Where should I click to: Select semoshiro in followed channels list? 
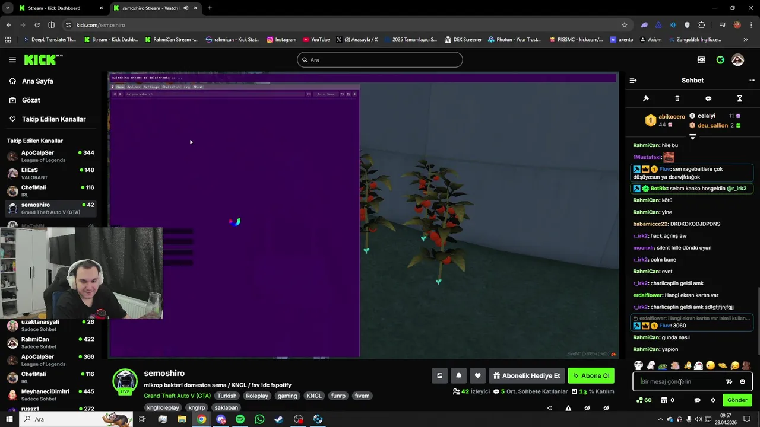51,209
